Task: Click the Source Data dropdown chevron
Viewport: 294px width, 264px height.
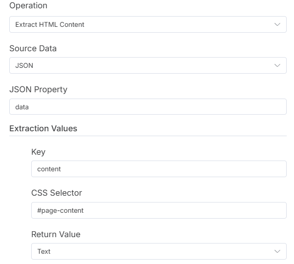Action: (277, 65)
